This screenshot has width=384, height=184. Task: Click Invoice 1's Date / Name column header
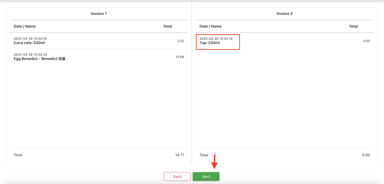point(25,26)
